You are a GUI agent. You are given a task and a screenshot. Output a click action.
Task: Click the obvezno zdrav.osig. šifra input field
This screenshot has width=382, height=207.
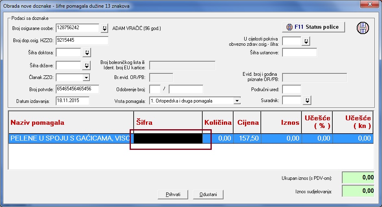292,41
